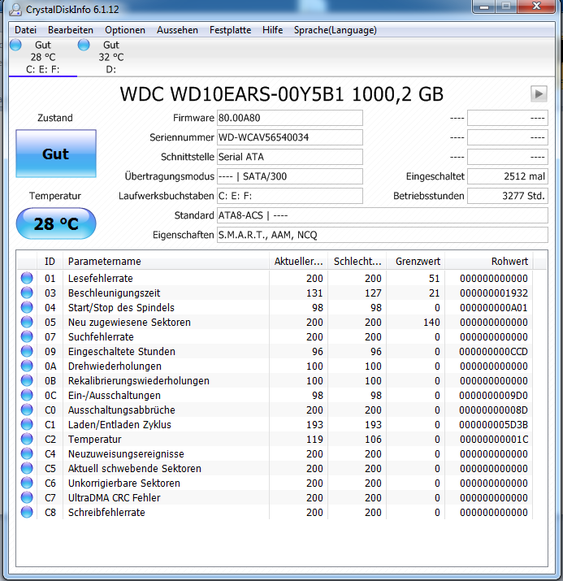Click the CrystalDiskInfo title bar icon
Viewport: 563px width, 581px height.
(x=15, y=9)
